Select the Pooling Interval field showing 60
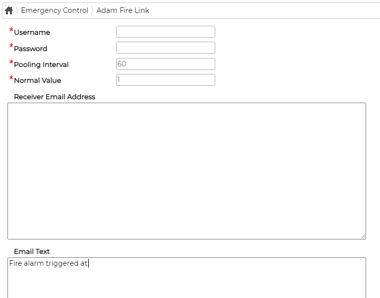 (x=166, y=64)
